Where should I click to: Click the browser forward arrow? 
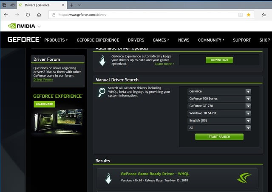point(17,15)
